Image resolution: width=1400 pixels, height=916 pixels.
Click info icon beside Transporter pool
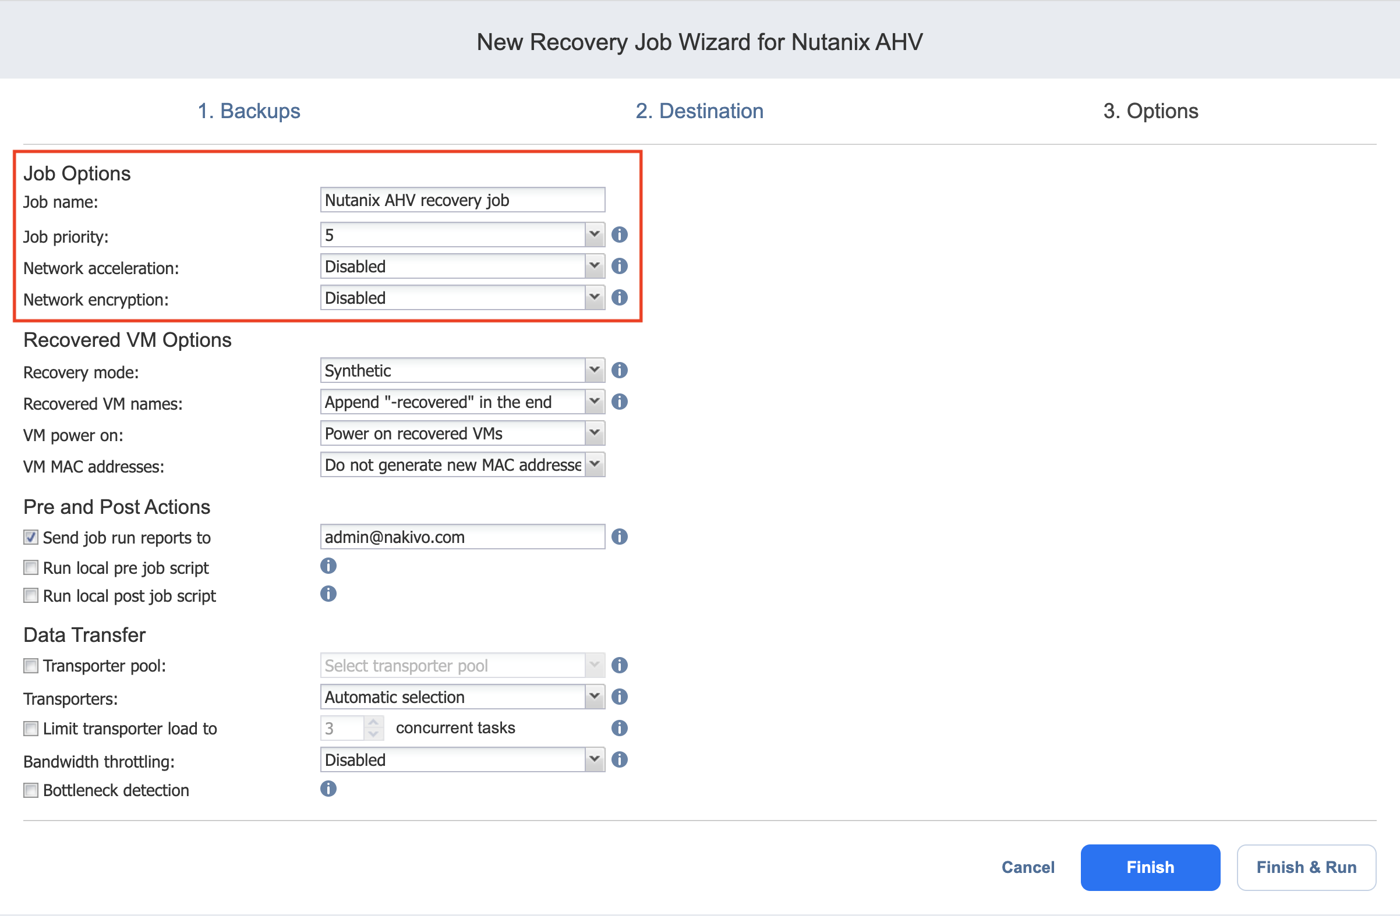click(x=620, y=665)
